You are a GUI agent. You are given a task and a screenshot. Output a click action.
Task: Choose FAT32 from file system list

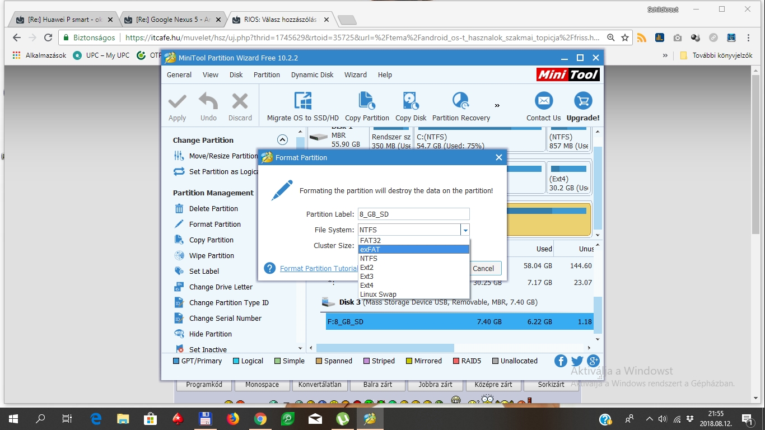[413, 241]
